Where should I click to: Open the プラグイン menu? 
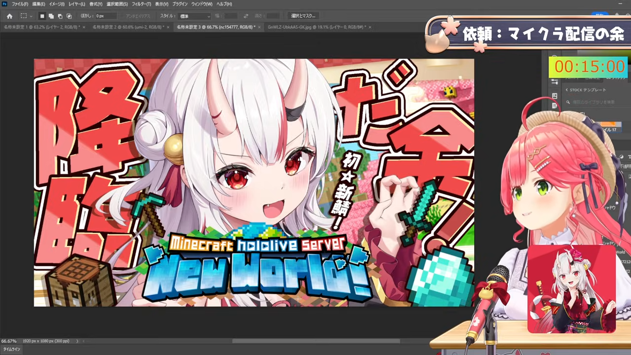pyautogui.click(x=180, y=4)
